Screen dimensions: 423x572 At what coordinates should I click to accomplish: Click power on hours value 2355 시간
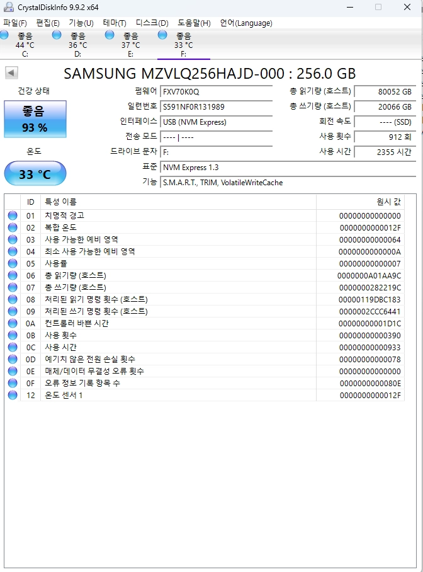(x=385, y=152)
